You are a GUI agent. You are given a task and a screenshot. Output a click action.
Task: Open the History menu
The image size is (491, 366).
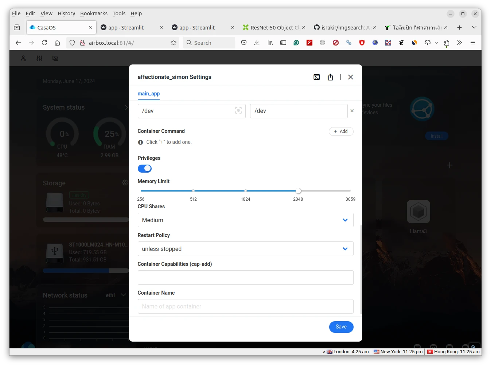pos(66,13)
